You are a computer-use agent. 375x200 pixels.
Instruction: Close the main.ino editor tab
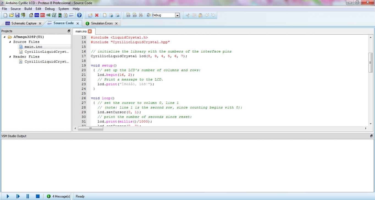[90, 31]
